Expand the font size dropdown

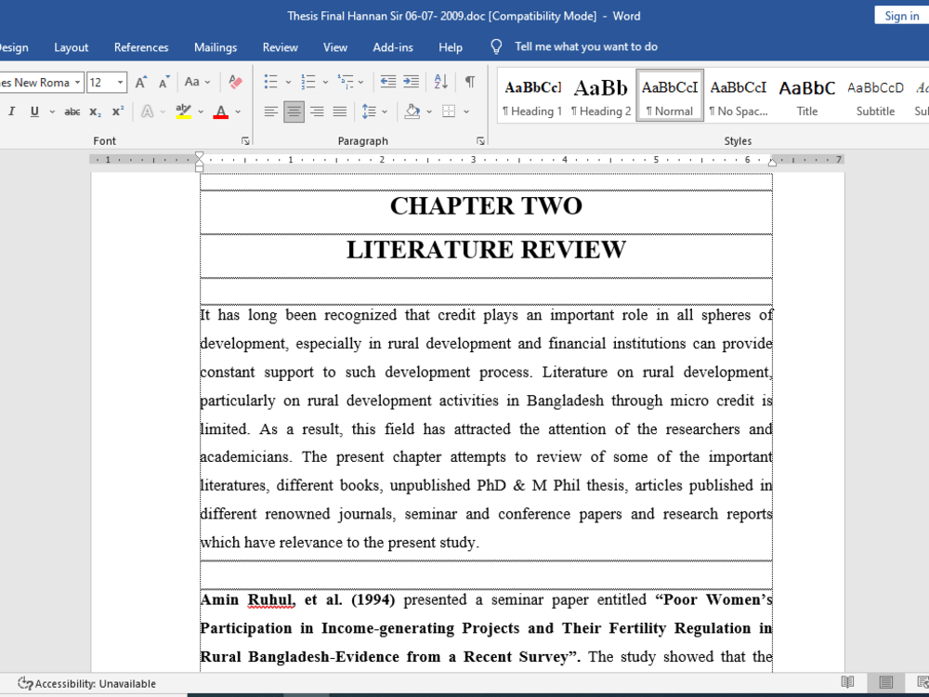(x=120, y=83)
